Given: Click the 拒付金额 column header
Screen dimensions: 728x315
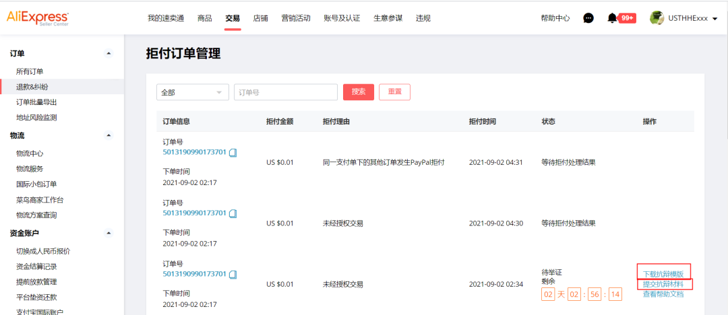Looking at the screenshot, I should point(280,122).
